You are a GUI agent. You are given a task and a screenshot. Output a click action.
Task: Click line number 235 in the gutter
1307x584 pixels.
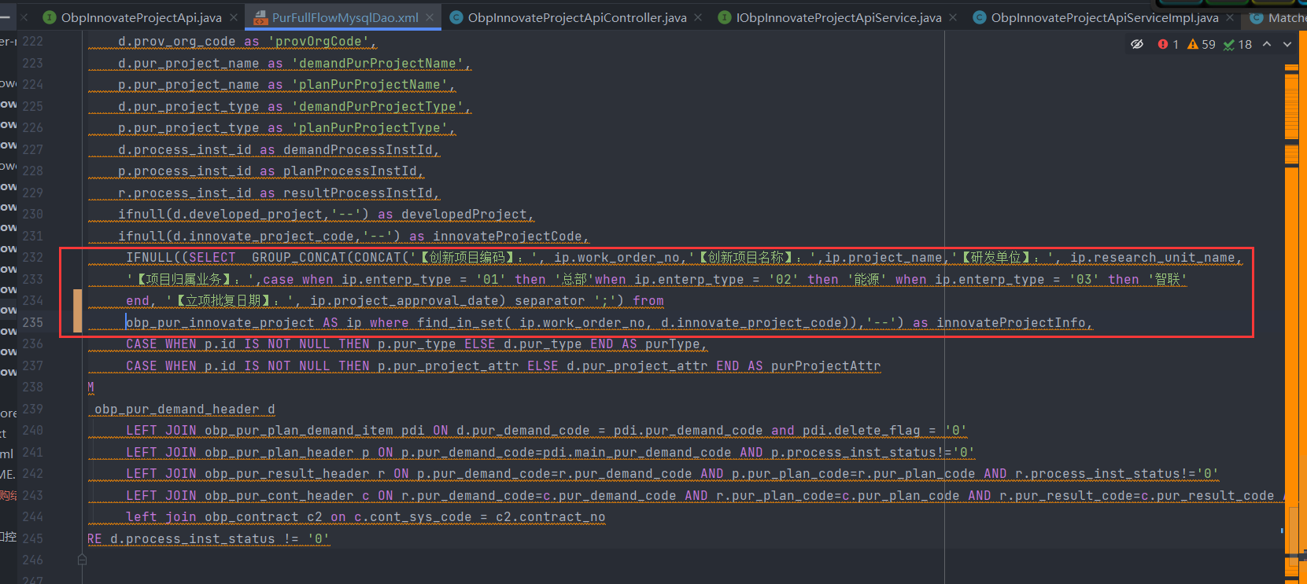33,322
